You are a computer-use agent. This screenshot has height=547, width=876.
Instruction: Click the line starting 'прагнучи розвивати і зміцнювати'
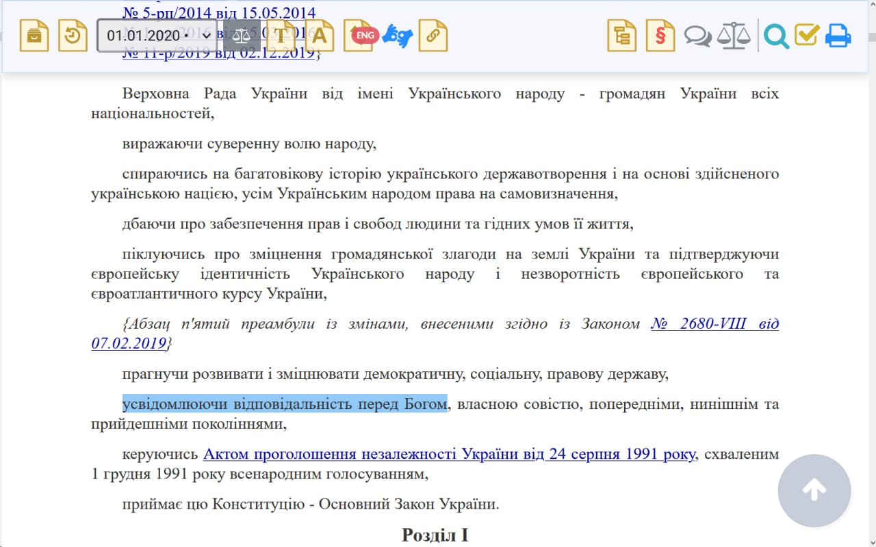click(x=396, y=374)
